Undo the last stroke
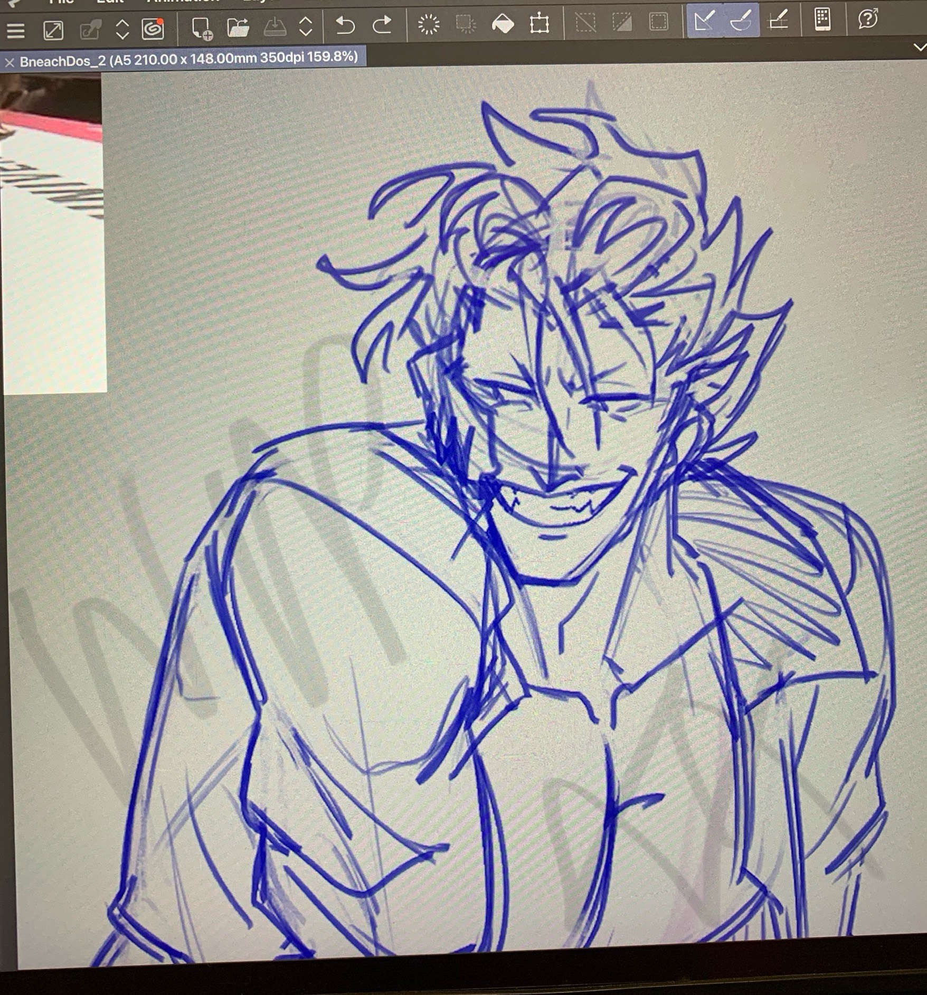The height and width of the screenshot is (995, 927). point(345,25)
